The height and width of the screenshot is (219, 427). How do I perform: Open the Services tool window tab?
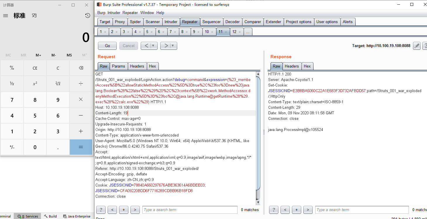coord(28,216)
